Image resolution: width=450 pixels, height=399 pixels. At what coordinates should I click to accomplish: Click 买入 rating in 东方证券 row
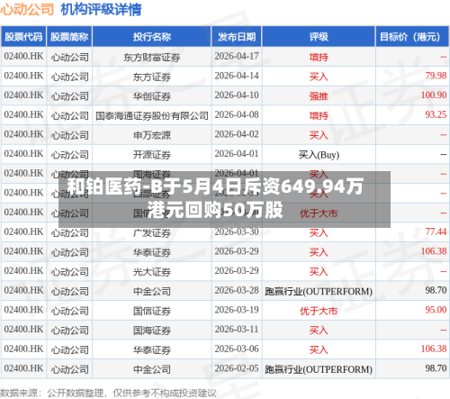click(319, 77)
